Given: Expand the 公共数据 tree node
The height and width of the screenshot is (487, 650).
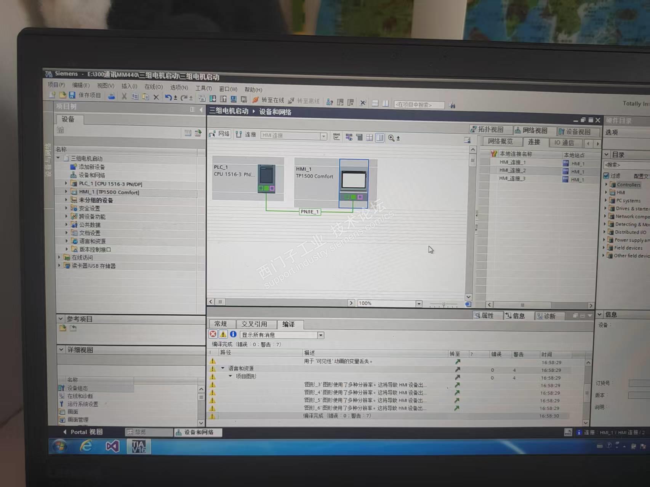Looking at the screenshot, I should (66, 225).
